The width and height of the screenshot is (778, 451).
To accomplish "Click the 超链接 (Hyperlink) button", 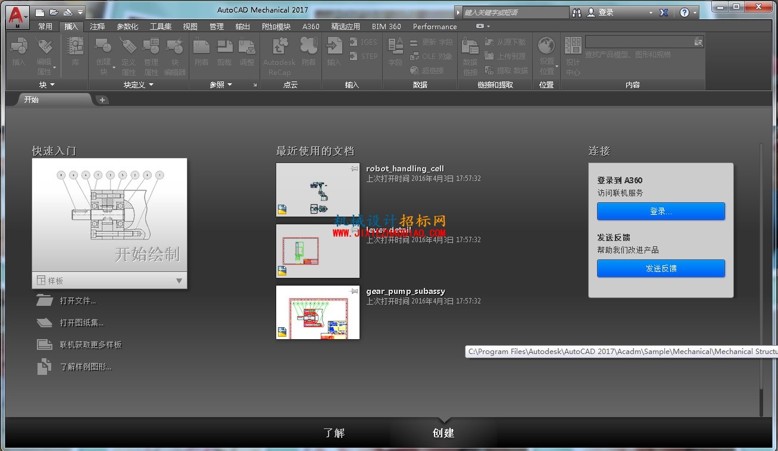I will click(427, 70).
